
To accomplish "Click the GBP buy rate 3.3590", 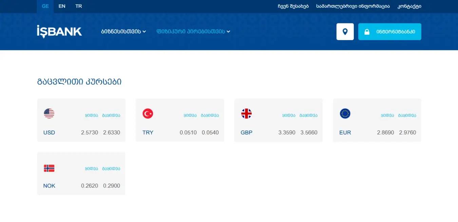I will [x=287, y=132].
